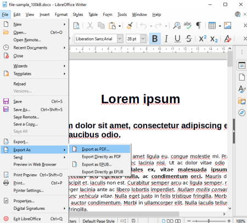Open sidebar Gallery panel icon

(242, 101)
